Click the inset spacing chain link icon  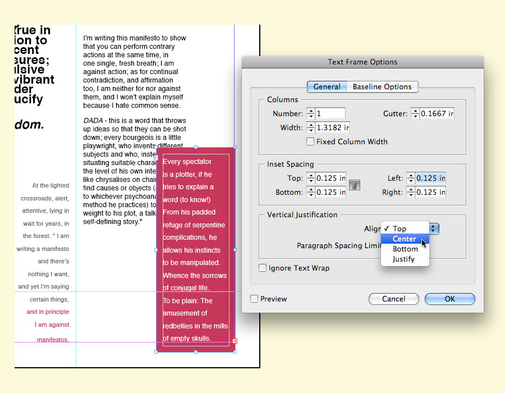[x=354, y=185]
